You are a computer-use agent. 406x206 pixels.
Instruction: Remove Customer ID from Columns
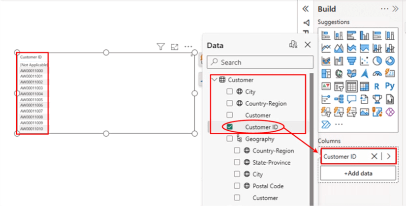coord(374,156)
